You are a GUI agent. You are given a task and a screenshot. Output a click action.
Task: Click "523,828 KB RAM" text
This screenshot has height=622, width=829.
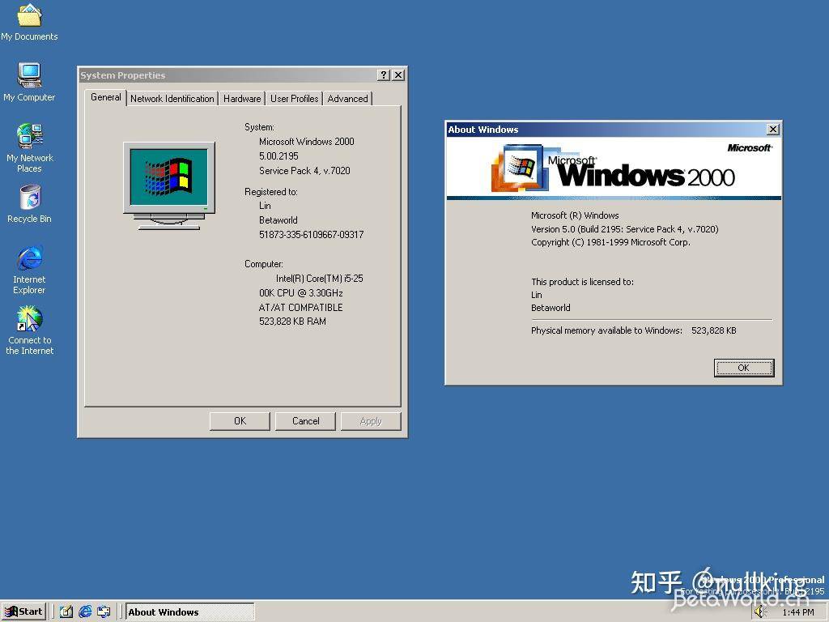pyautogui.click(x=292, y=322)
